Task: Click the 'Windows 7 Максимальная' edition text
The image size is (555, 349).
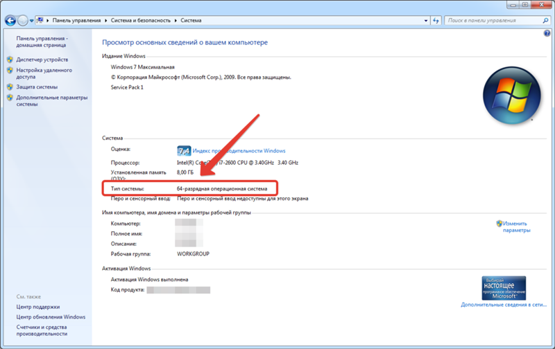Action: tap(143, 67)
